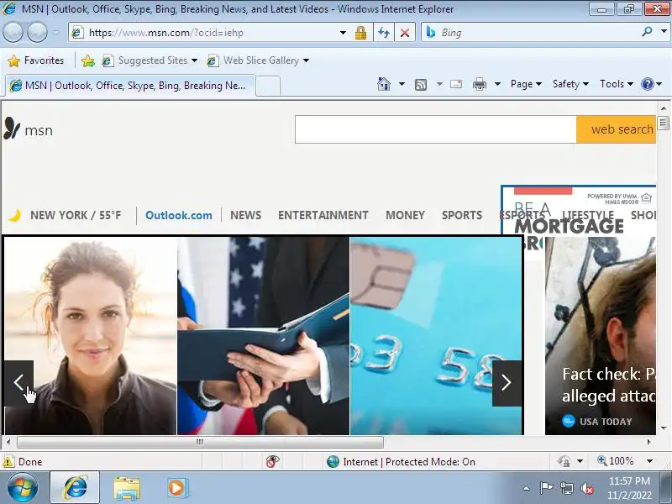Click the security lock icon in address bar
The image size is (672, 504).
pyautogui.click(x=360, y=33)
